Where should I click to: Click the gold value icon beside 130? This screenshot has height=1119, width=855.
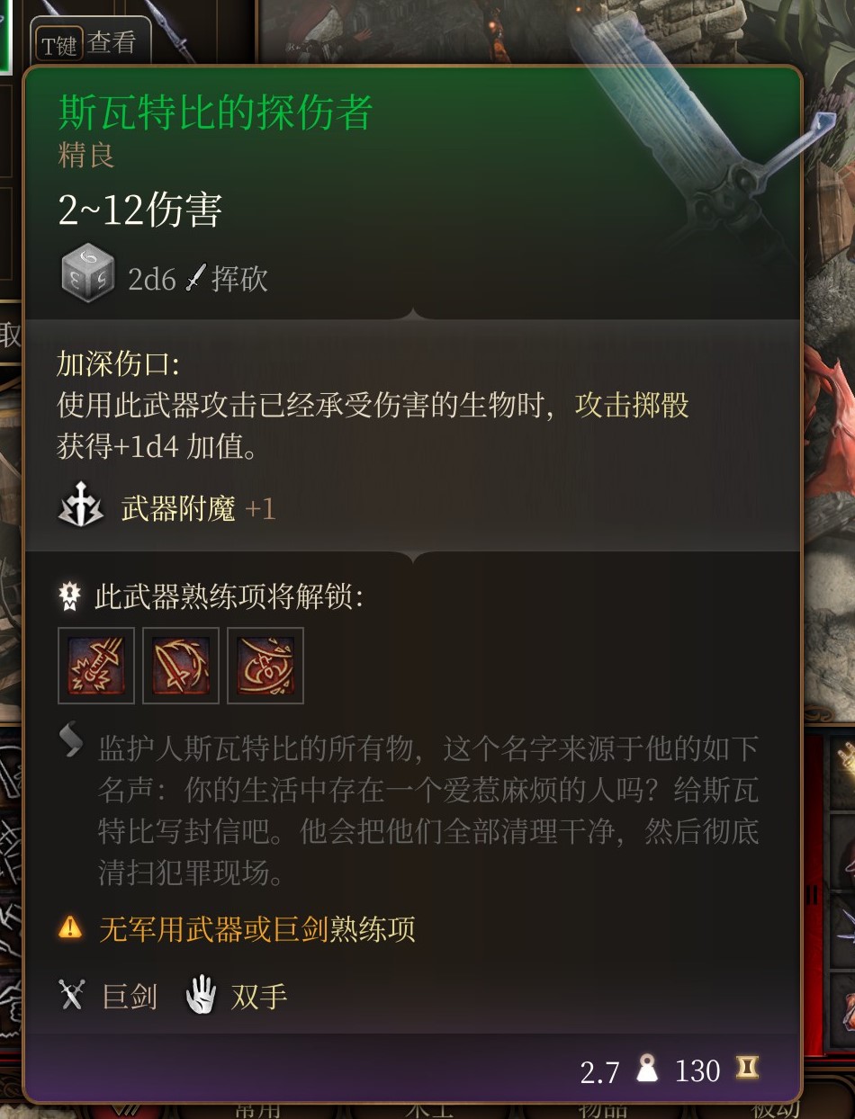(x=747, y=1069)
